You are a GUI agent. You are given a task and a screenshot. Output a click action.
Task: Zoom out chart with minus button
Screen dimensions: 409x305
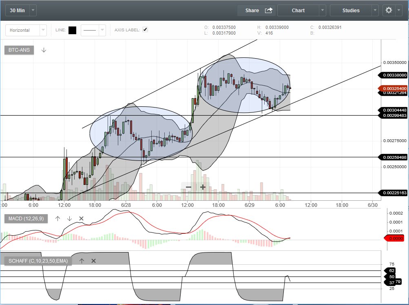[x=188, y=187]
